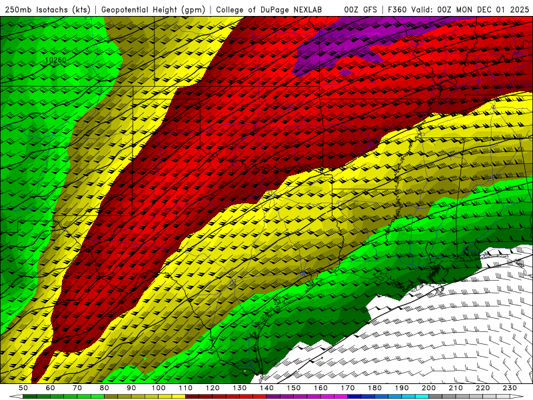Click the 200 knot color bar label

click(428, 388)
